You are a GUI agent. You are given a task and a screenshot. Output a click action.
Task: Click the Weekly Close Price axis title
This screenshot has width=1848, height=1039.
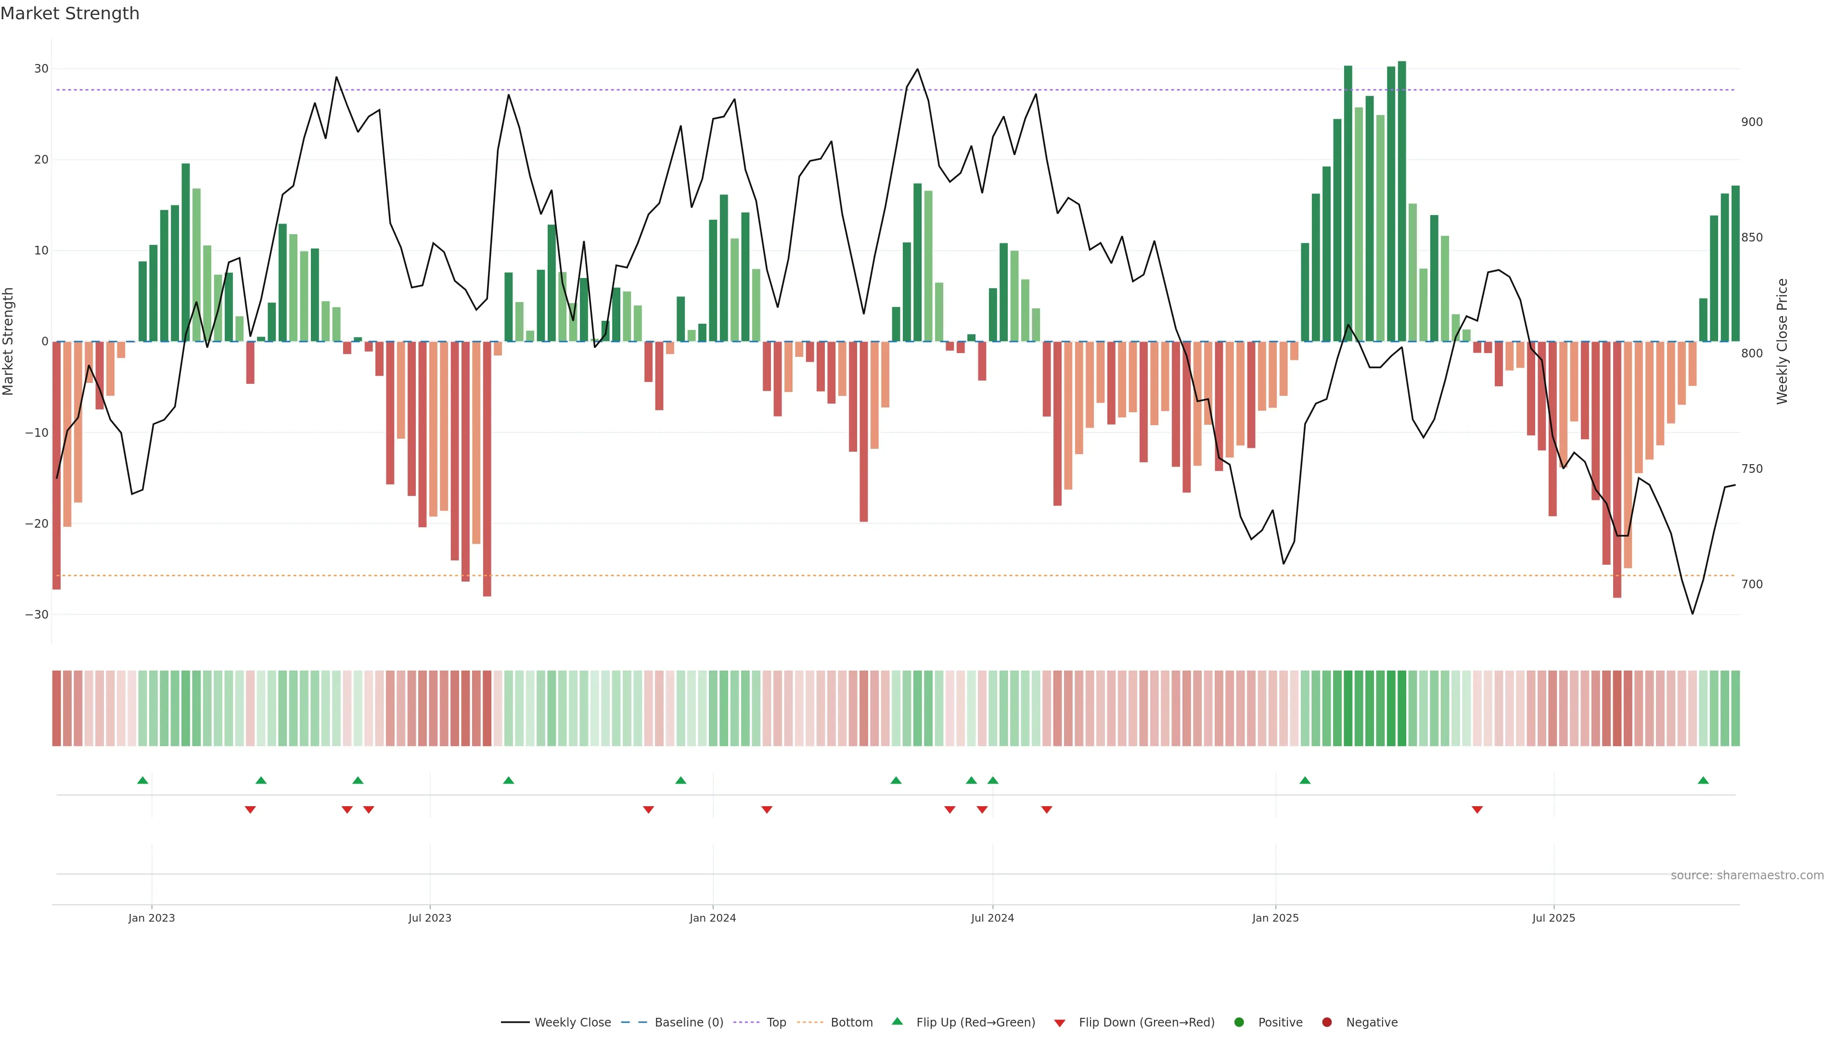coord(1782,342)
